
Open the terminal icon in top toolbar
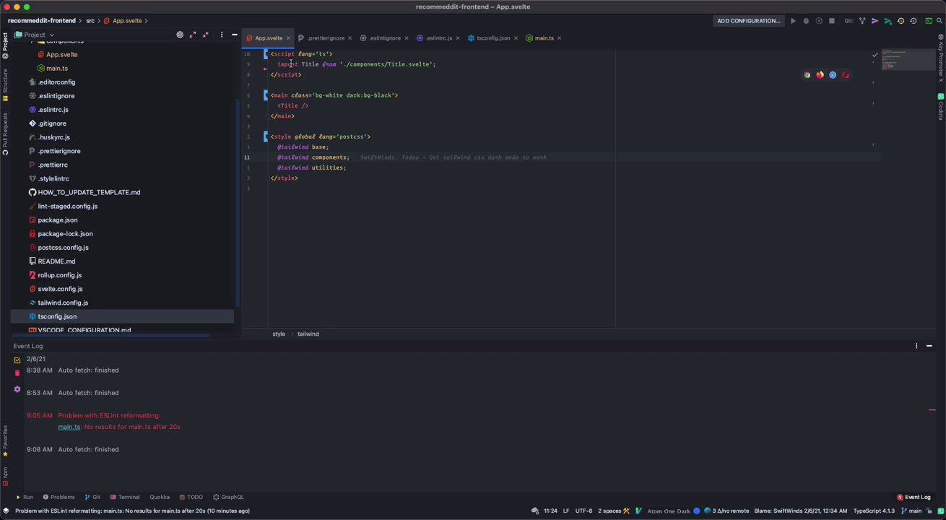point(929,21)
